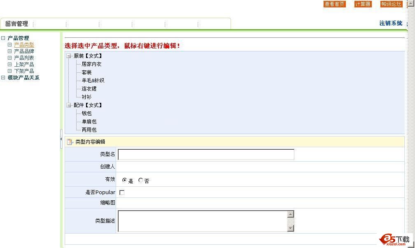
Task: Focus the 类型名 text field
Action: [206, 154]
